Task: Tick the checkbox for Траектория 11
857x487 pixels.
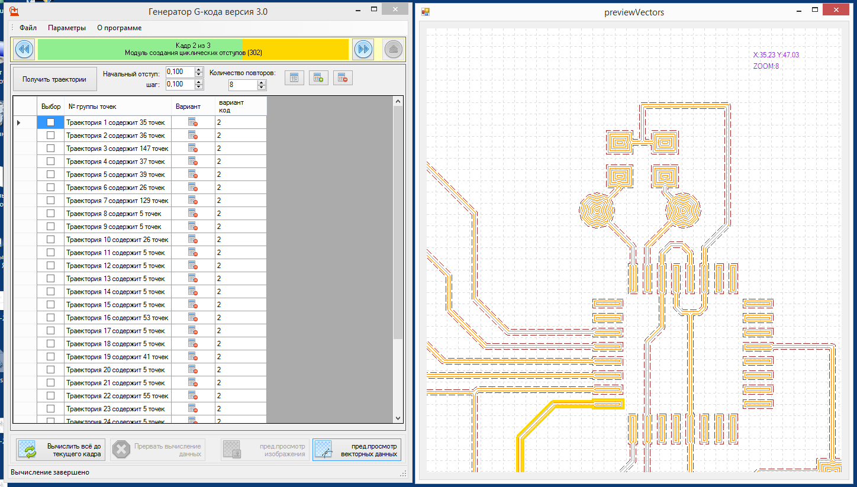Action: pos(51,253)
